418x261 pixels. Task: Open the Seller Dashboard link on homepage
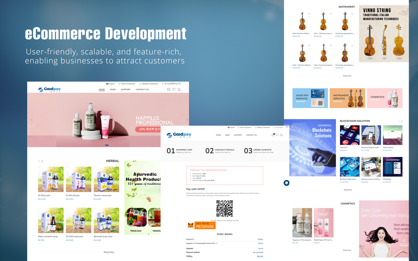pos(127,84)
